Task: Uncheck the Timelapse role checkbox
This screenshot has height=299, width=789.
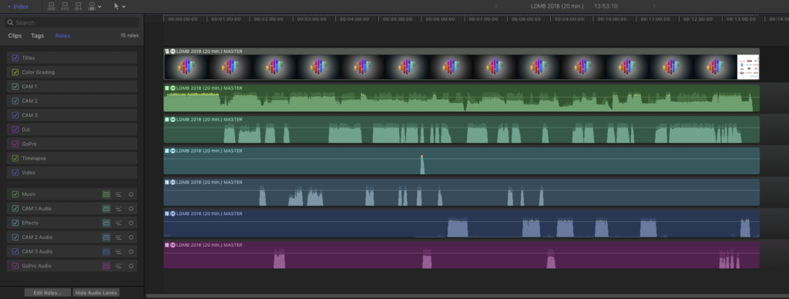Action: pyautogui.click(x=15, y=158)
